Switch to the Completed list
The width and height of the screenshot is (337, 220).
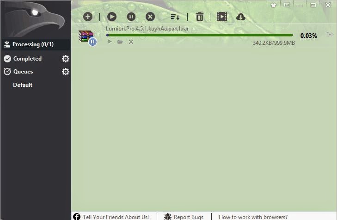tap(27, 59)
